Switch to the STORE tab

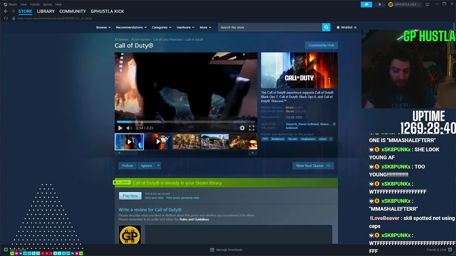click(25, 11)
